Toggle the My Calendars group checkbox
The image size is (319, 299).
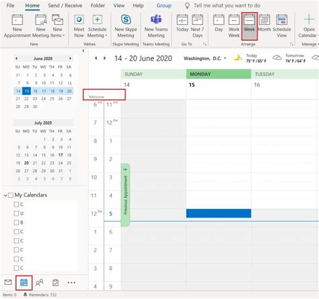[x=11, y=196]
